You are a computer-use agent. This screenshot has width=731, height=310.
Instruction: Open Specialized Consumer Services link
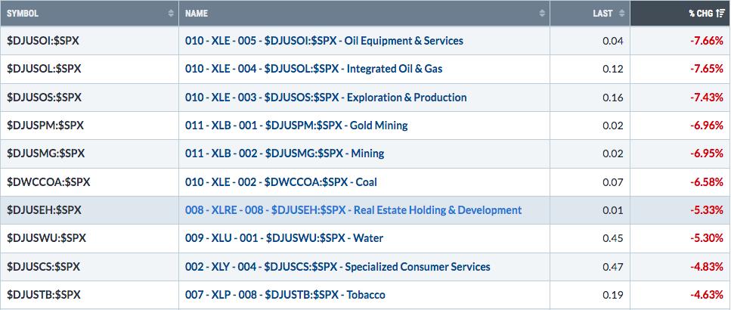click(337, 267)
